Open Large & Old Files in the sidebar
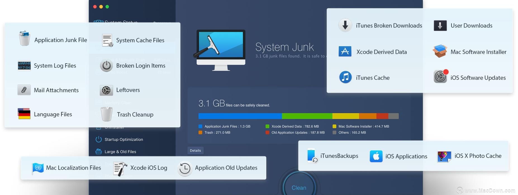This screenshot has height=195, width=518. coord(120,152)
